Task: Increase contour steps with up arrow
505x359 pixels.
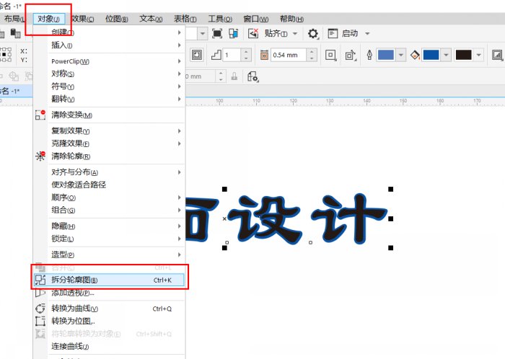Action: (247, 52)
